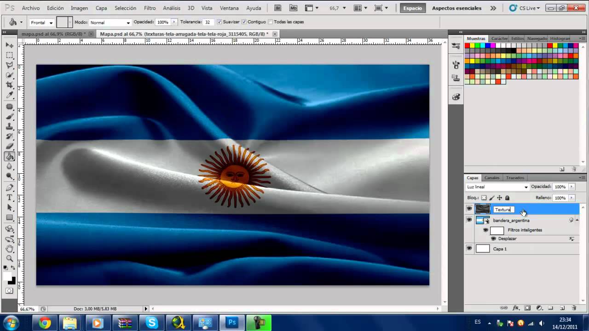The height and width of the screenshot is (331, 589).
Task: Toggle the Desplazar filter visibility
Action: [x=493, y=239]
